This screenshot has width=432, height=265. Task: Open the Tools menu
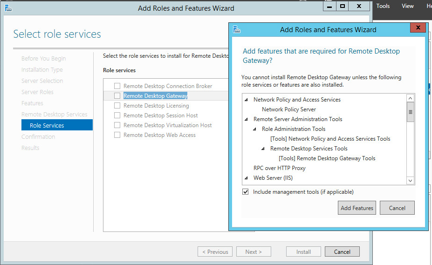(383, 6)
